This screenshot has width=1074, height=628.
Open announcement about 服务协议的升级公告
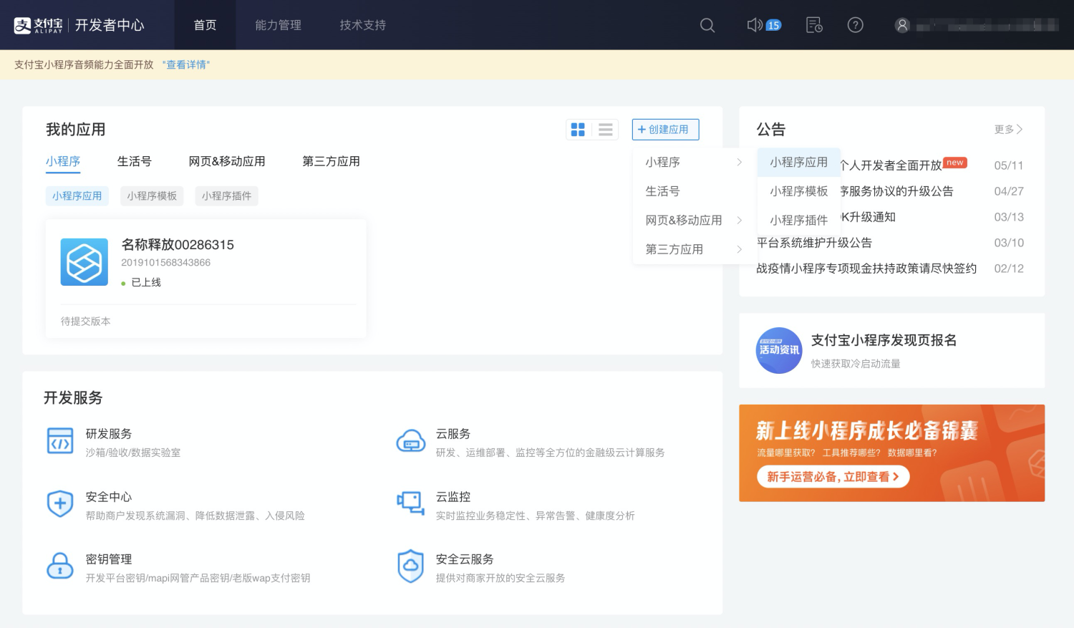(x=897, y=191)
